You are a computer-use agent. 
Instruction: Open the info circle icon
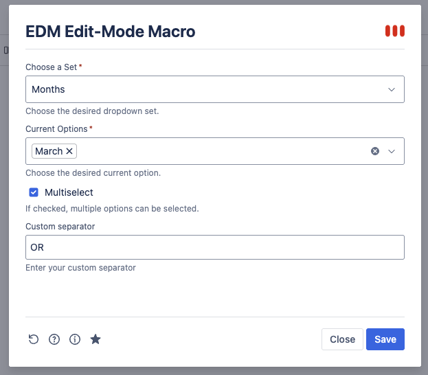(75, 339)
